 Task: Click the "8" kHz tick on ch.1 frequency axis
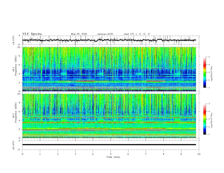tap(20, 56)
